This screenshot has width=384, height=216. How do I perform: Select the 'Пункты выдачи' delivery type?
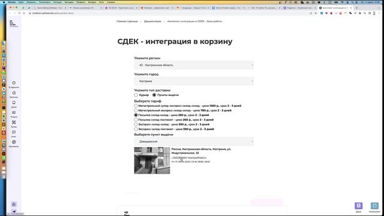154,95
